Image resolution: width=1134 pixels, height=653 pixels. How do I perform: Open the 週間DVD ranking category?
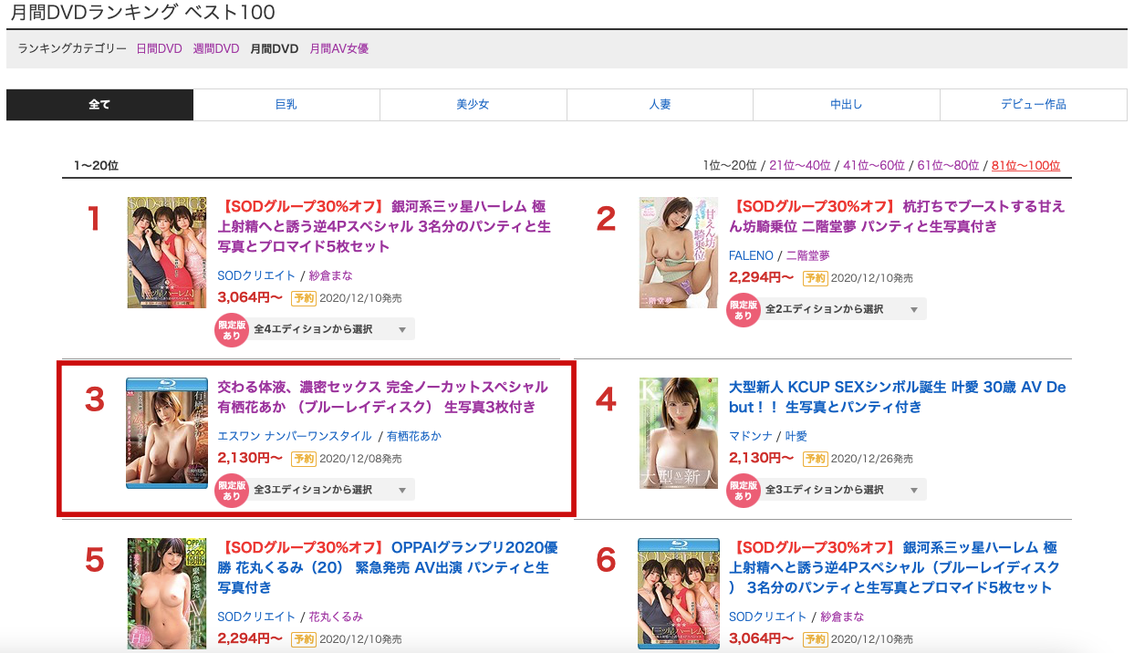pos(216,49)
